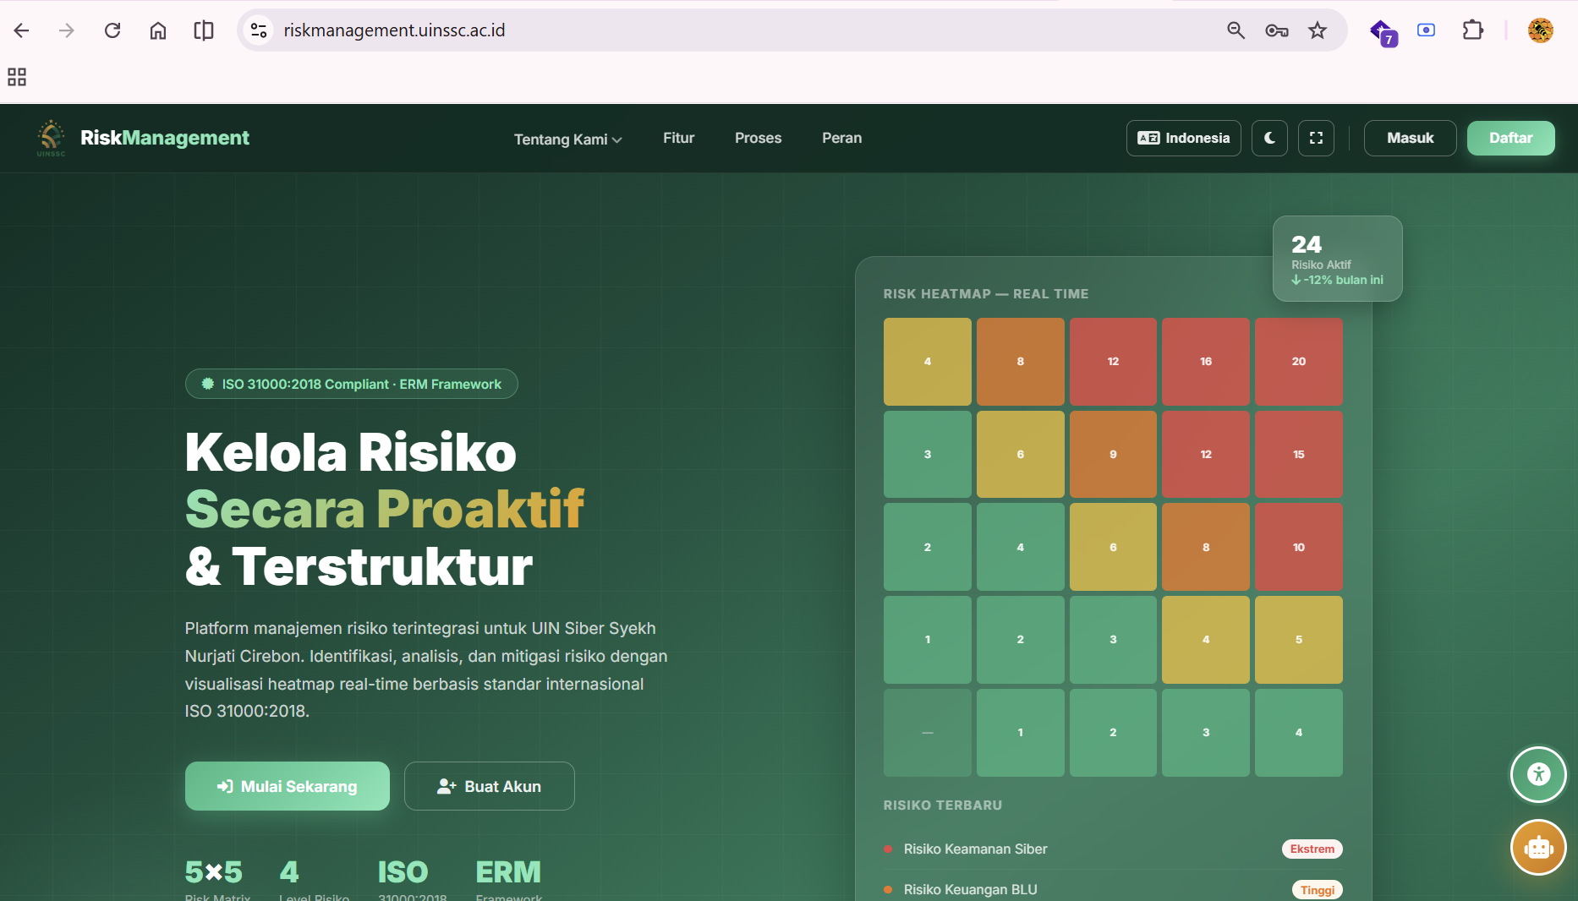Expand the Tentang Kami dropdown menu

click(567, 139)
